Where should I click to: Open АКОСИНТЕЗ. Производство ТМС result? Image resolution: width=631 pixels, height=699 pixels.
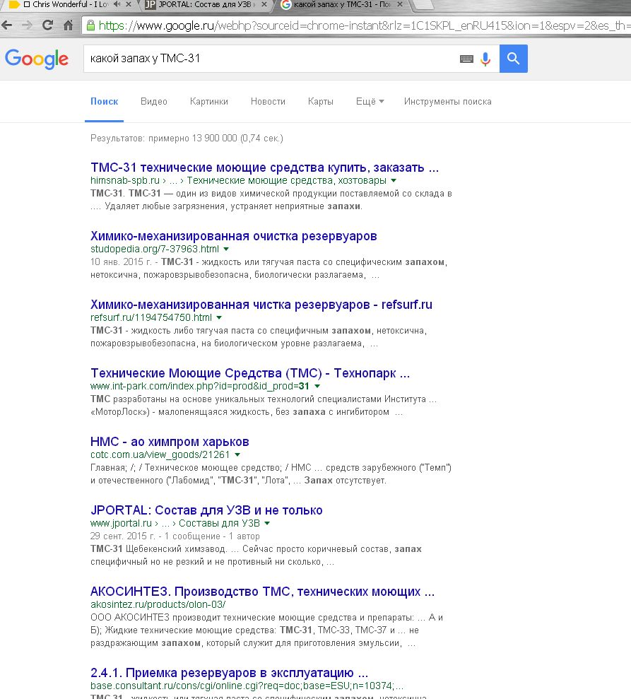(262, 592)
